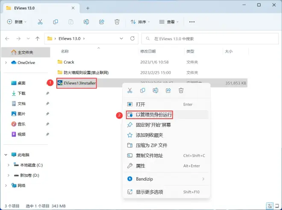The height and width of the screenshot is (210, 282).
Task: Expand the 新加卷 (D:) node
Action: (x=9, y=175)
